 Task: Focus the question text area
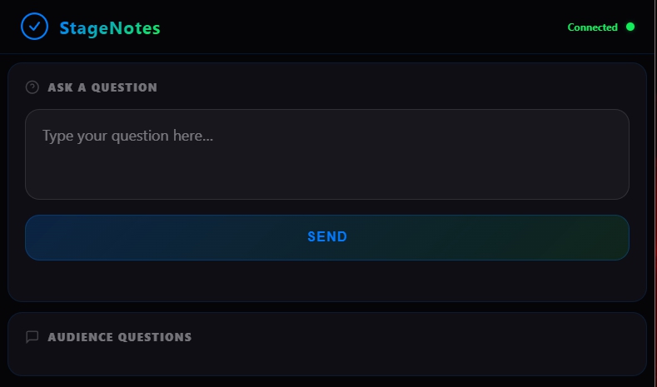click(x=326, y=154)
